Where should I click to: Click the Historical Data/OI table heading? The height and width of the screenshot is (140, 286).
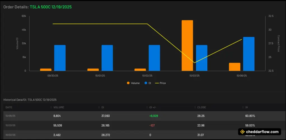coord(30,100)
